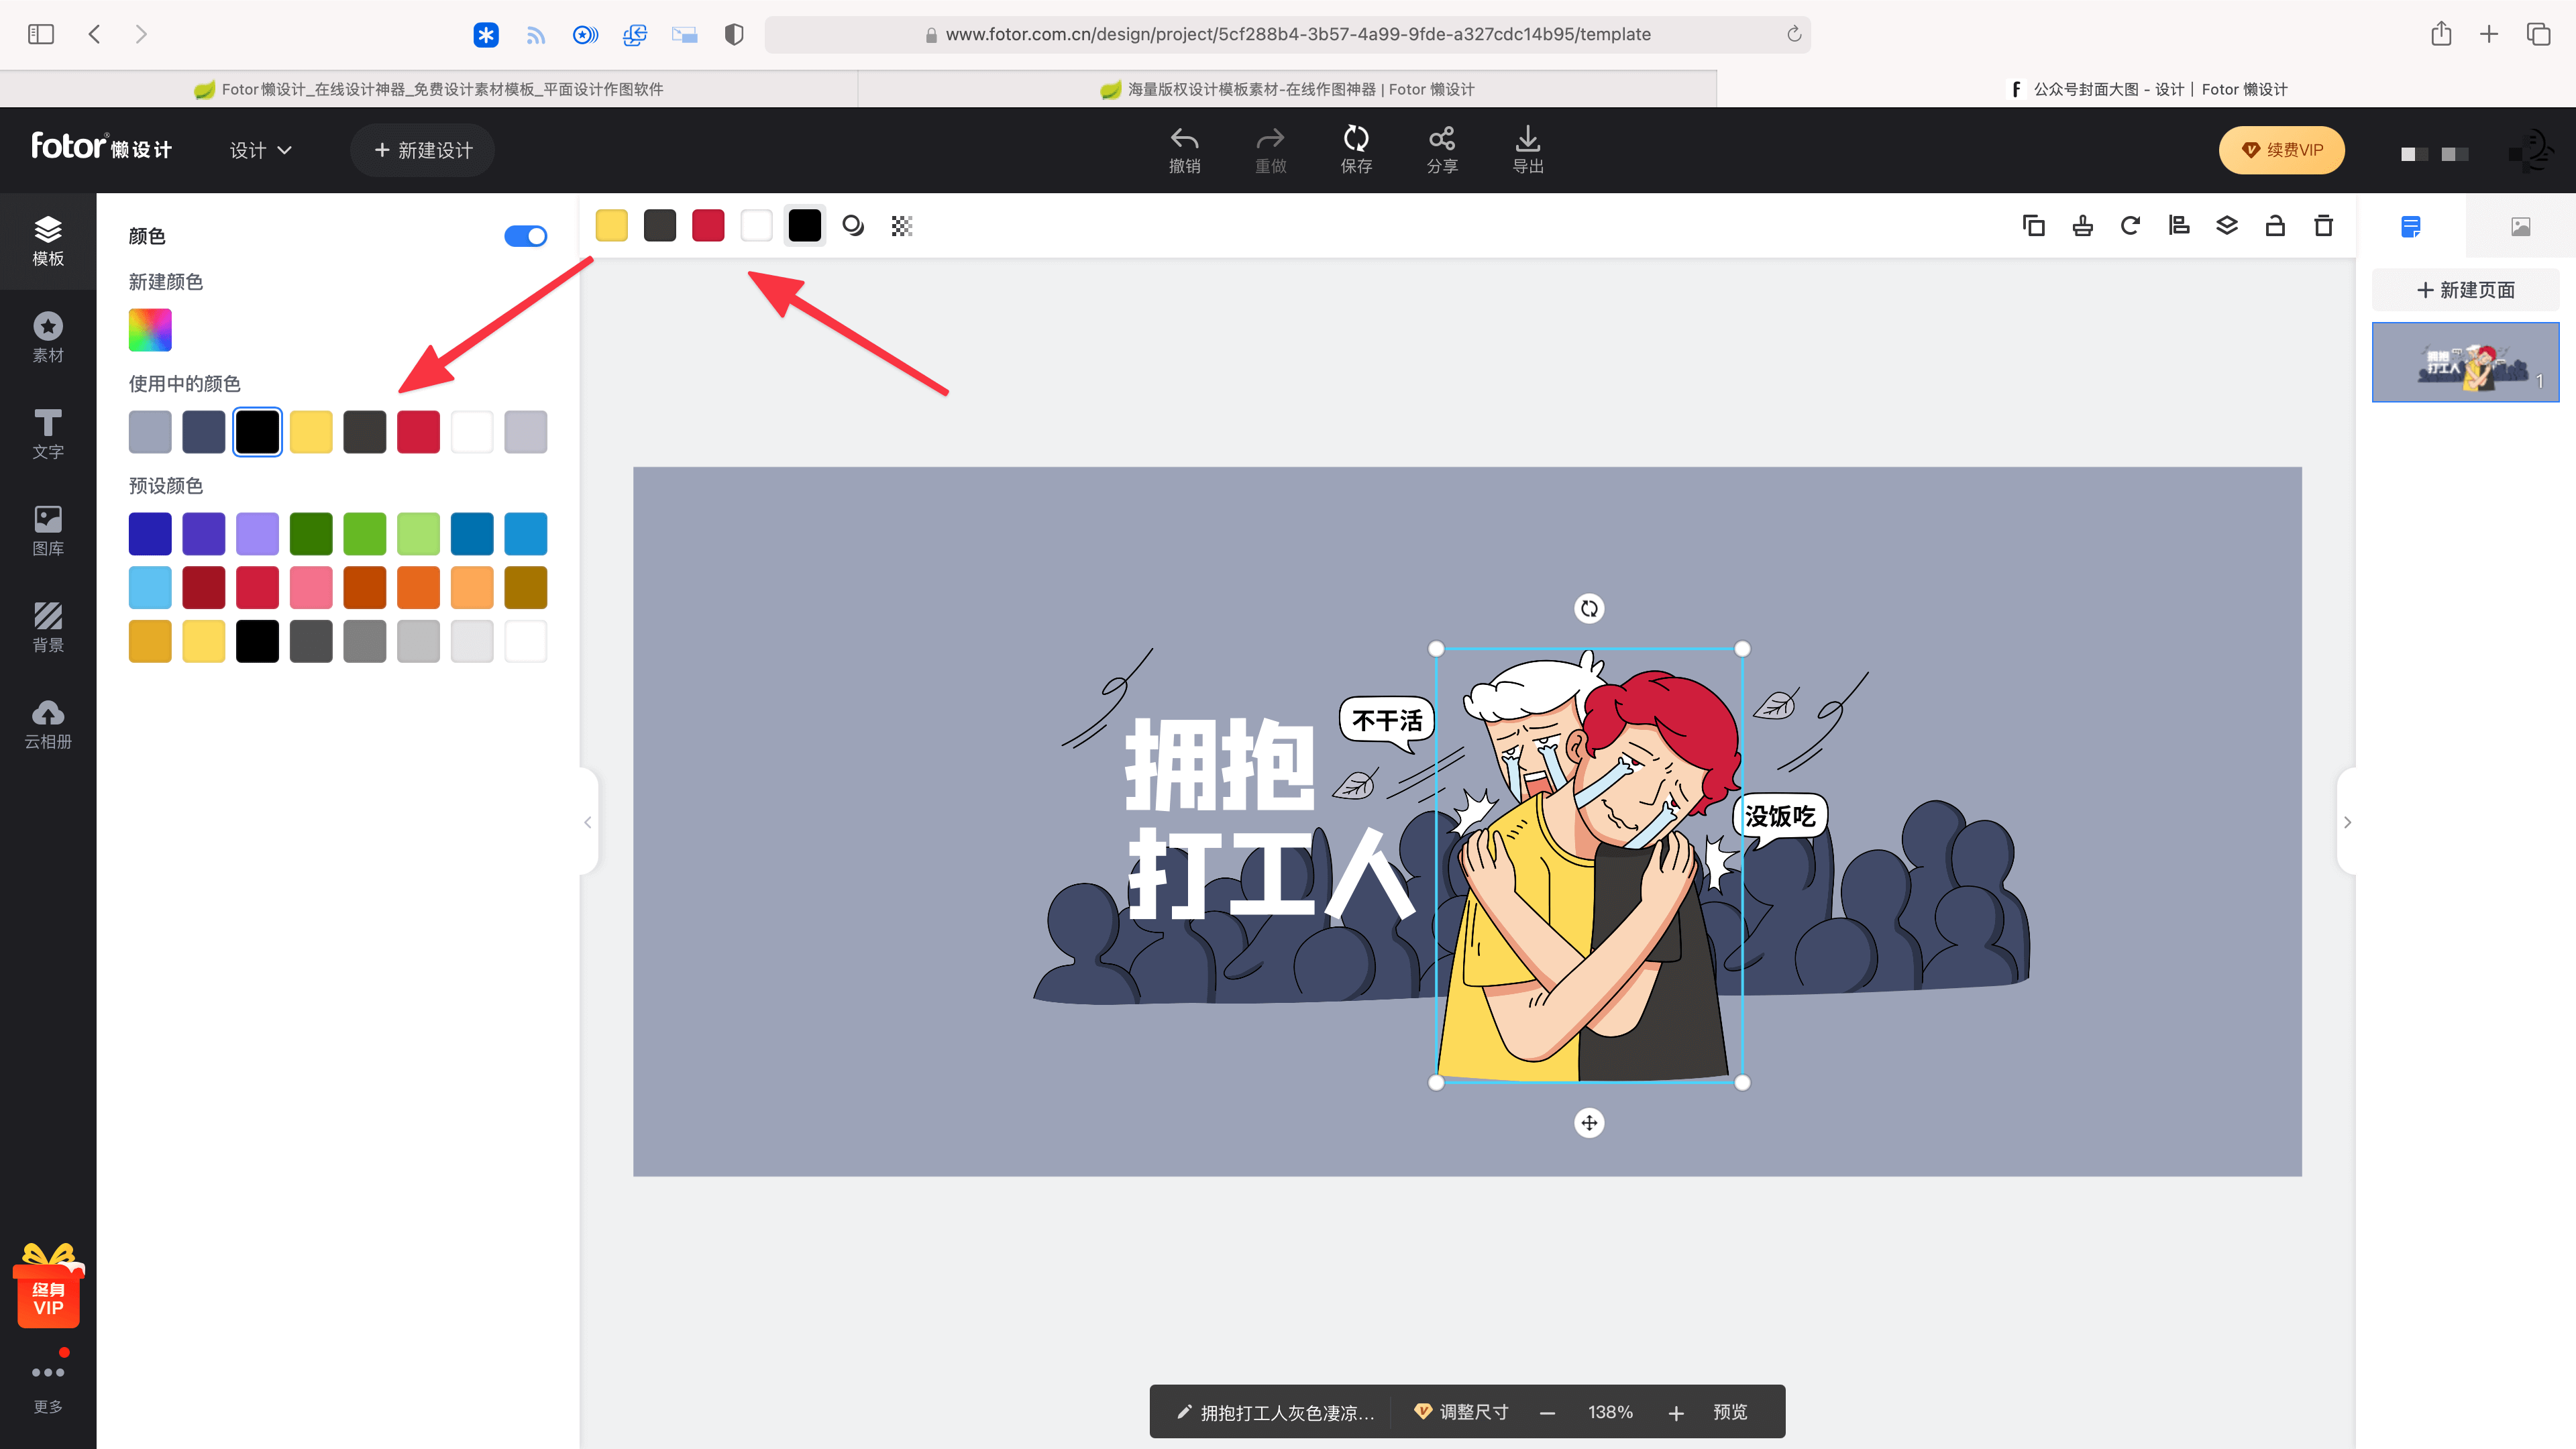The width and height of the screenshot is (2576, 1449).
Task: Click the 撤销 undo button
Action: coord(1184,150)
